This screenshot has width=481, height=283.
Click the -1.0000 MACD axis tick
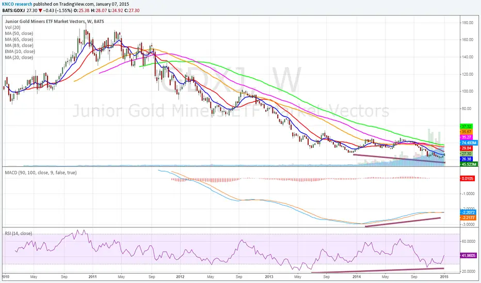tap(468, 193)
